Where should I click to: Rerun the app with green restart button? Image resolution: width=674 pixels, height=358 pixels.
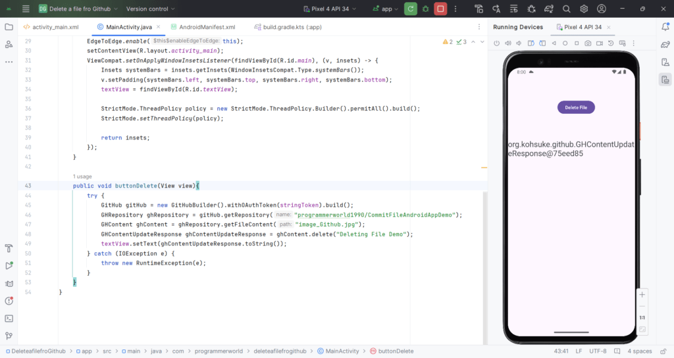coord(411,9)
